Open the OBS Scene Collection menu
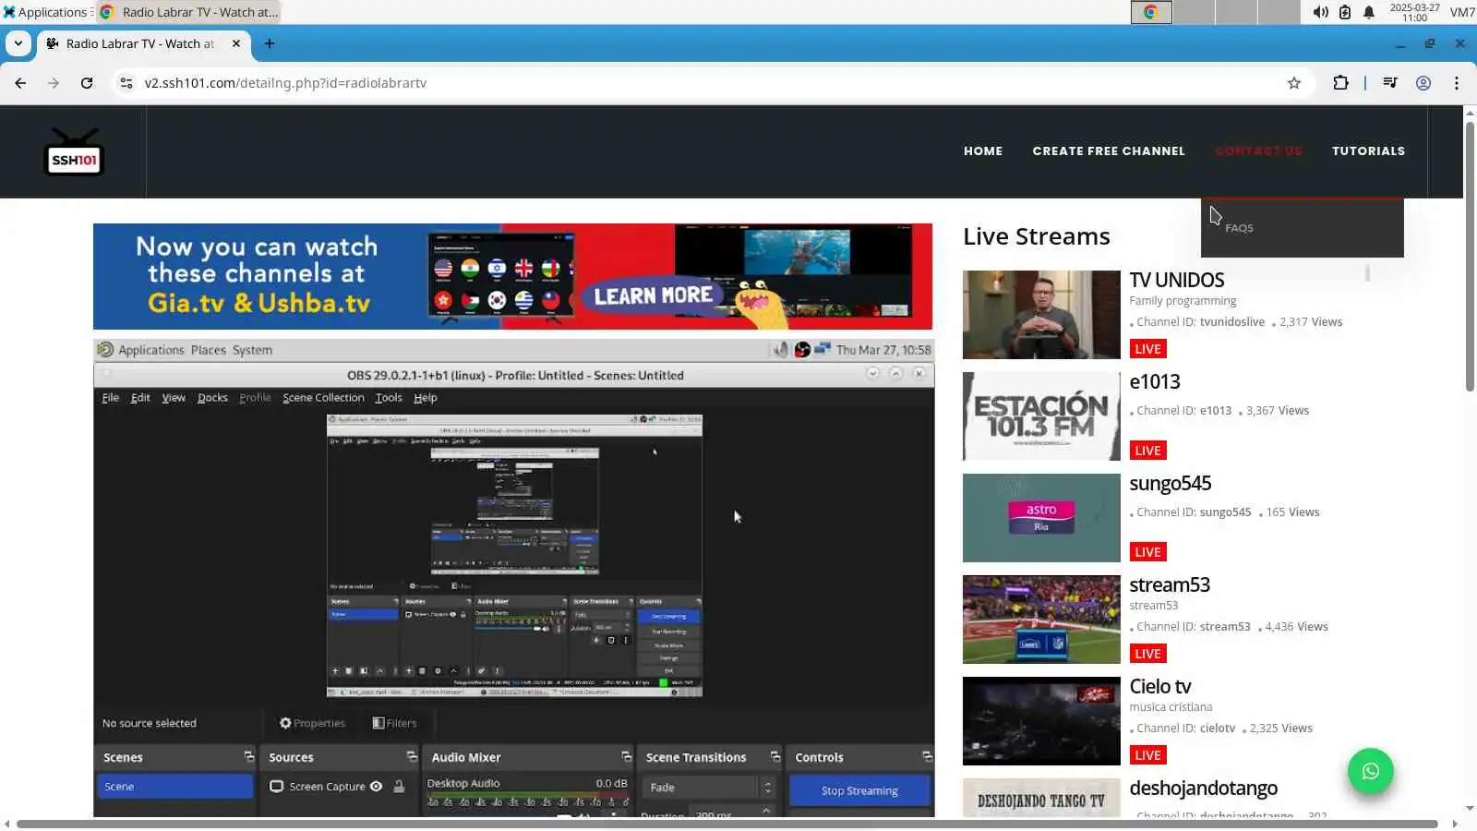Screen dimensions: 1477x831 323,398
